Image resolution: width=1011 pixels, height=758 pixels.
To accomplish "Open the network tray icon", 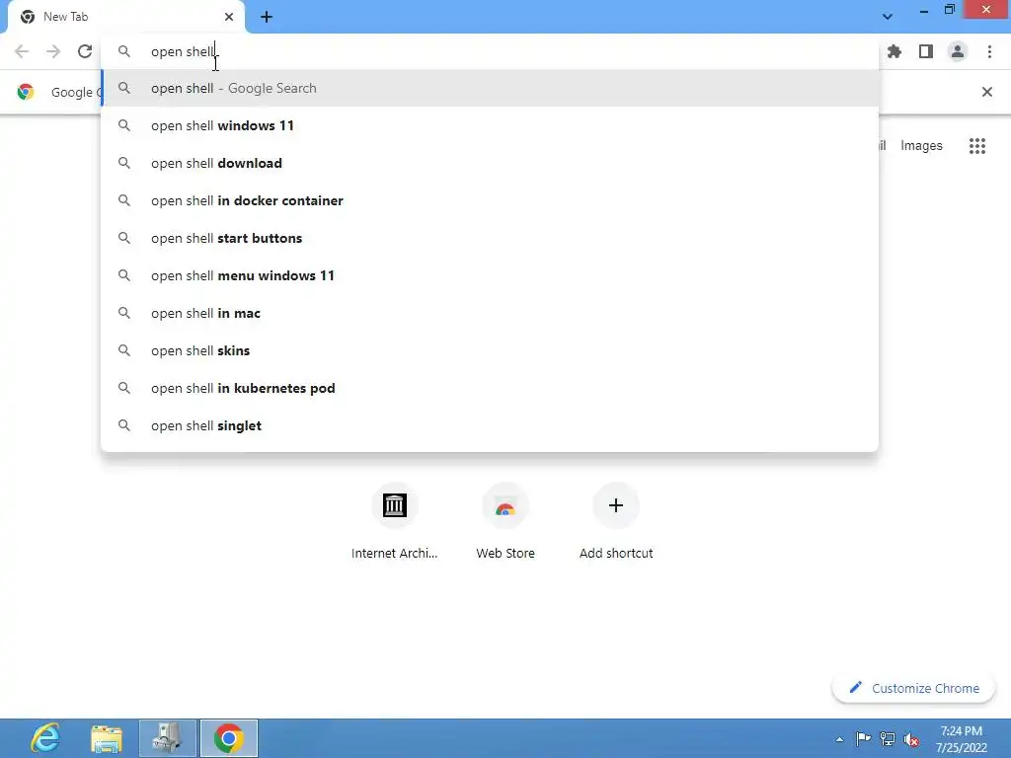I will pyautogui.click(x=888, y=738).
